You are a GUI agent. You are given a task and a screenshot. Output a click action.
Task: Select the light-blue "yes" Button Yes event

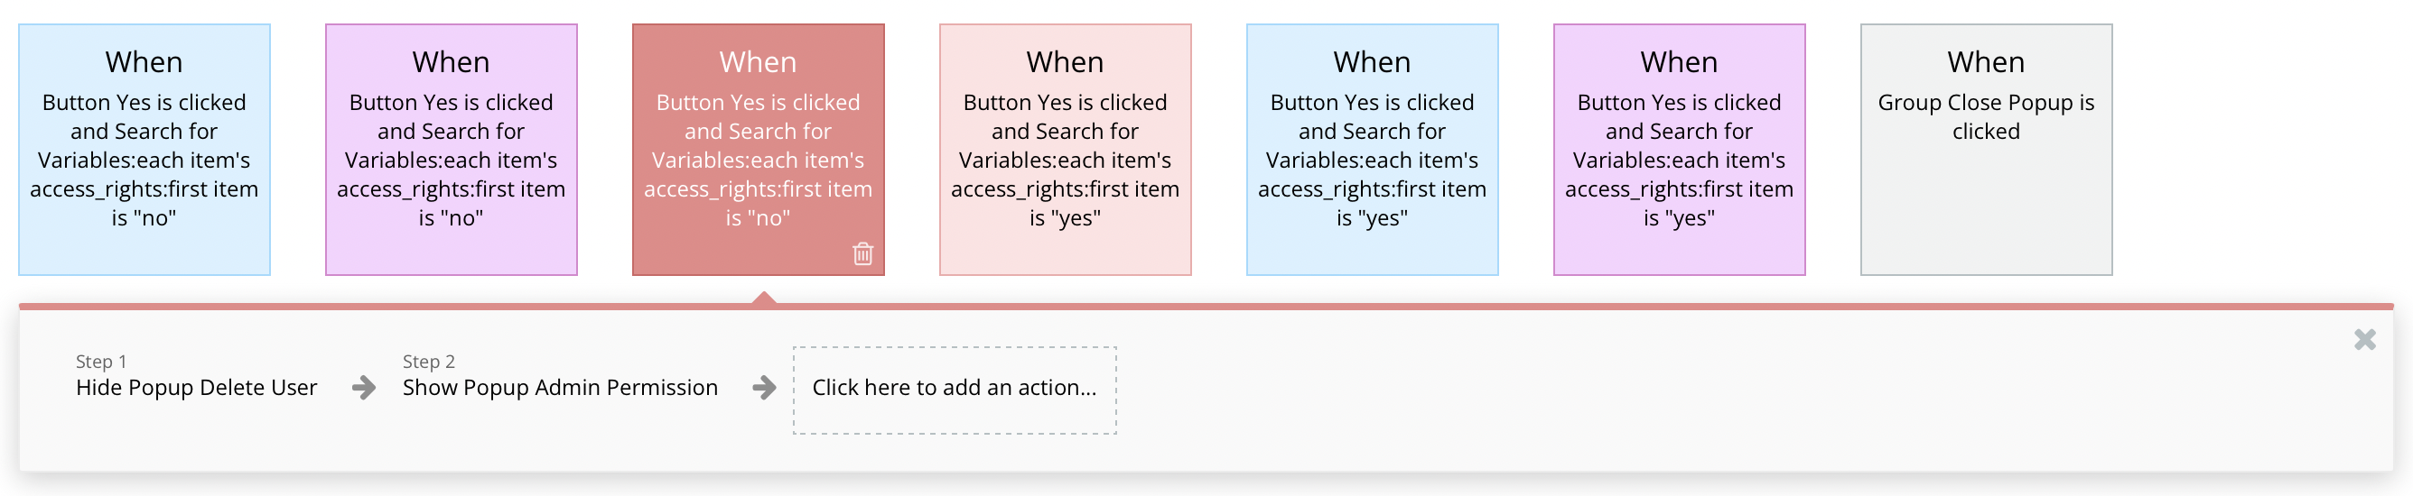click(x=1372, y=150)
